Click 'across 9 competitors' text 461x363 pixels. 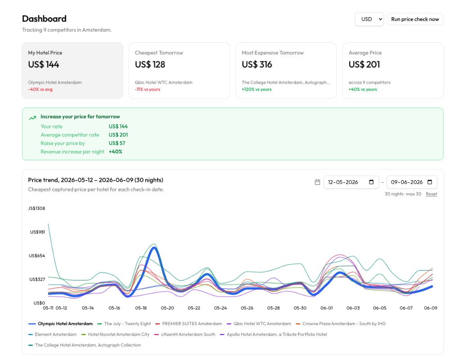click(370, 82)
